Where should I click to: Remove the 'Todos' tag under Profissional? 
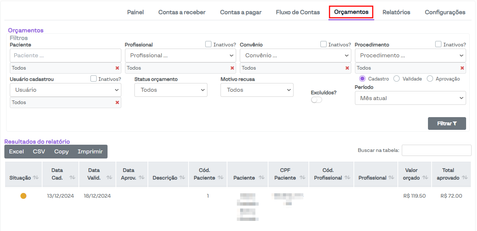[232, 68]
